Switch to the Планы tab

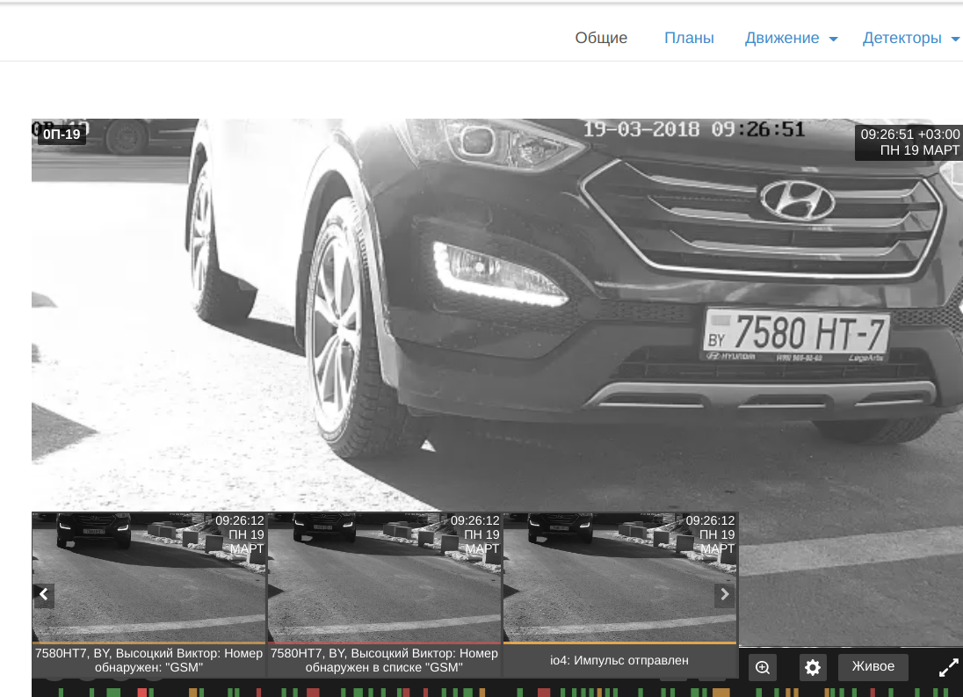coord(689,38)
